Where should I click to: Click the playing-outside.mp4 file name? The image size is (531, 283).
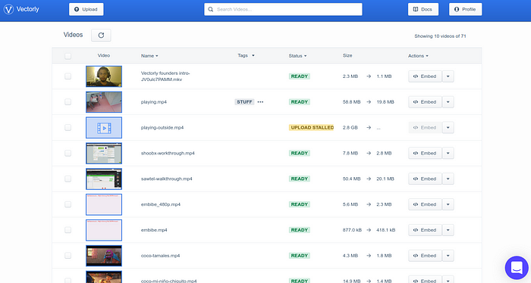[x=162, y=128]
